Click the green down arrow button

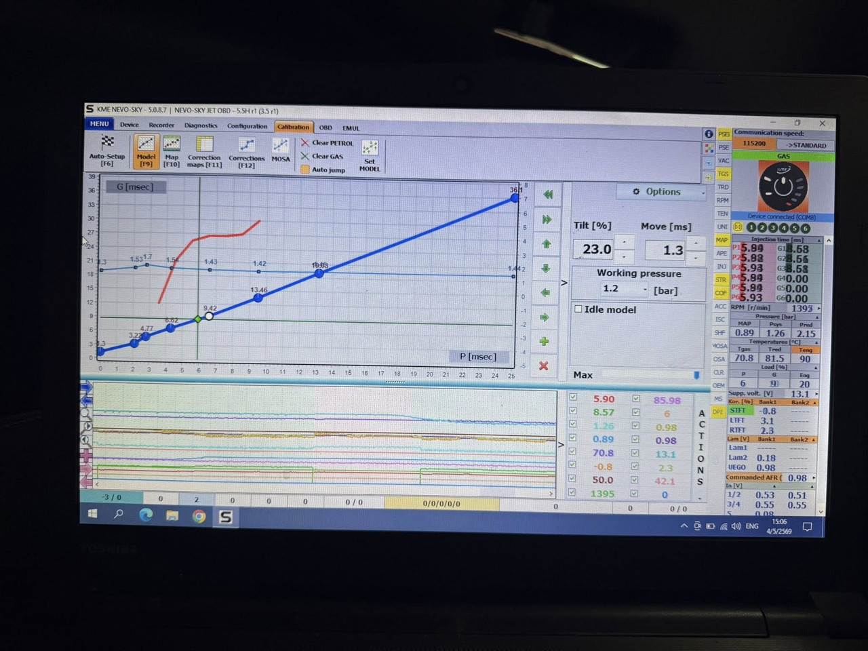click(x=546, y=268)
